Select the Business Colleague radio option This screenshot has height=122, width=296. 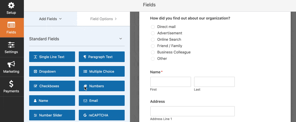(153, 52)
